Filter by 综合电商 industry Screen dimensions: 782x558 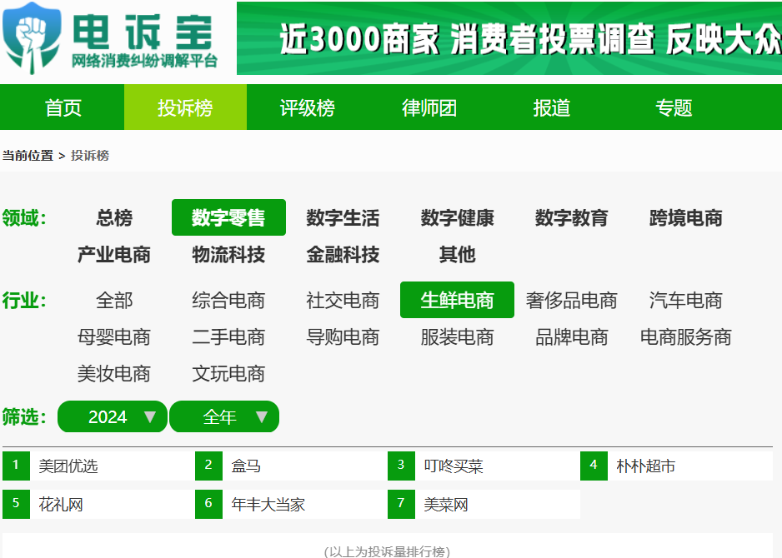(228, 301)
